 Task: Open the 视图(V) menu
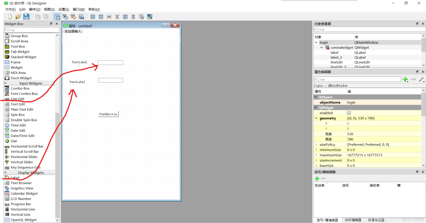click(x=49, y=9)
